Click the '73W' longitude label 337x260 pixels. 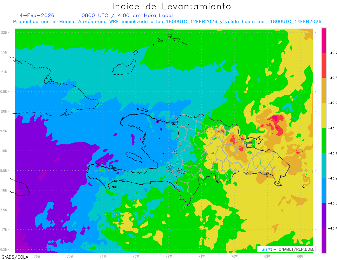[x=136, y=256]
